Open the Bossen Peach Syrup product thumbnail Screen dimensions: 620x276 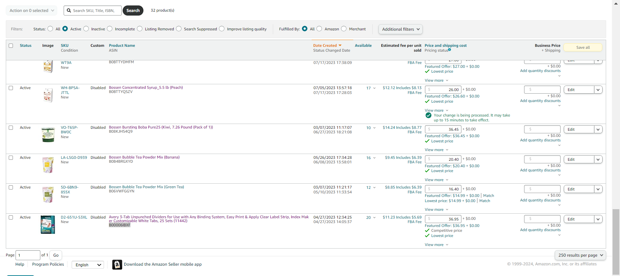[x=48, y=95]
